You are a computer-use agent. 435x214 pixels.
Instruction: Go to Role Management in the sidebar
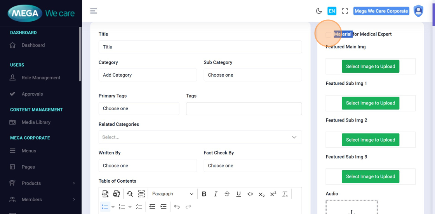[x=41, y=78]
